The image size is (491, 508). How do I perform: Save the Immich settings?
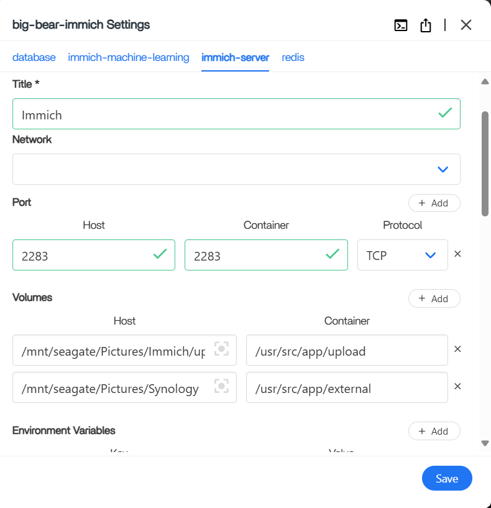pos(447,479)
